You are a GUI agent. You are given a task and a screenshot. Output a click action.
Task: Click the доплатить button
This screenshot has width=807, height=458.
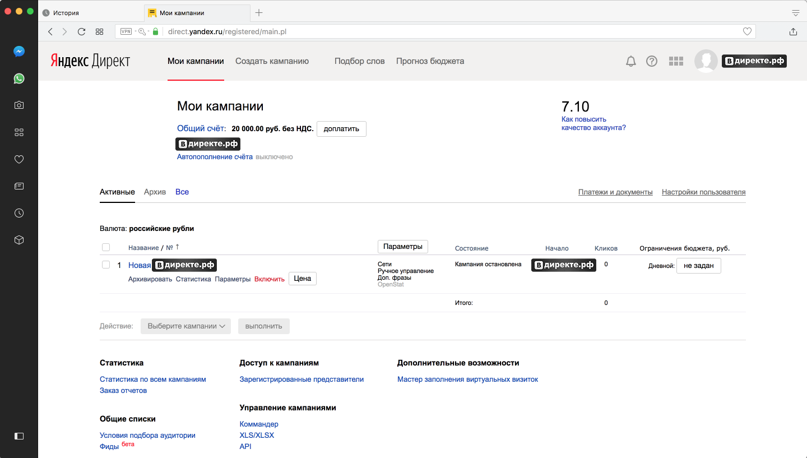coord(341,129)
